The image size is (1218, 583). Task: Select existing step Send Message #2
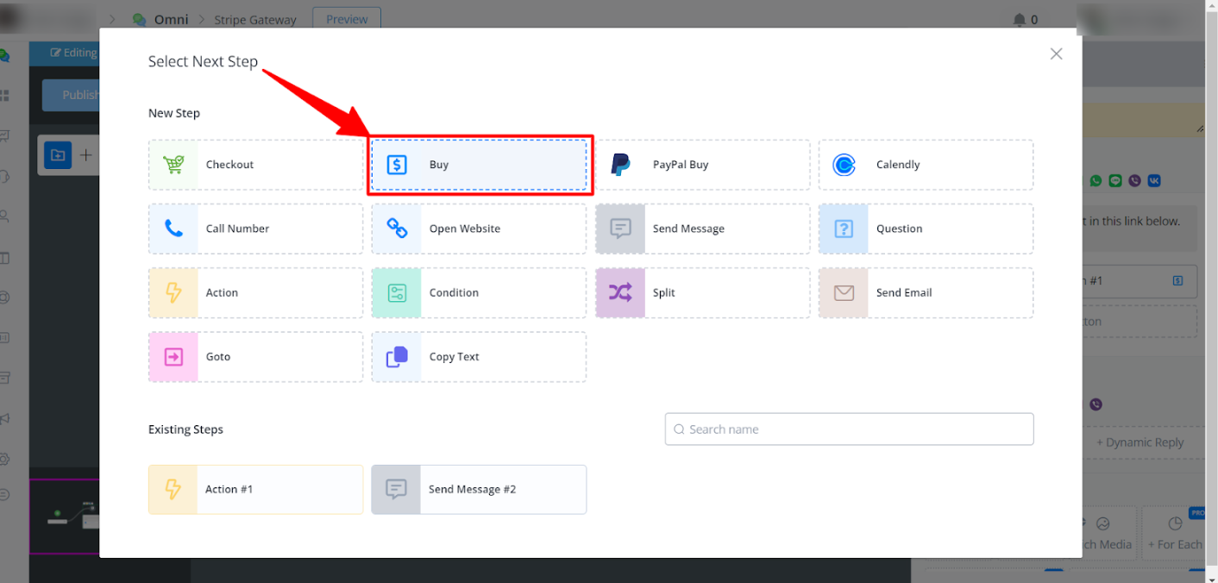[479, 489]
